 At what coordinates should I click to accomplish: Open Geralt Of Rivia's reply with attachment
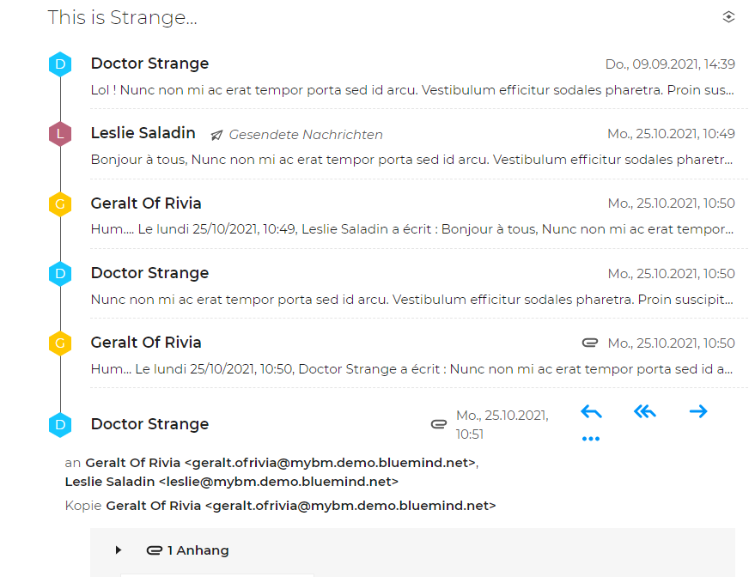pyautogui.click(x=412, y=369)
